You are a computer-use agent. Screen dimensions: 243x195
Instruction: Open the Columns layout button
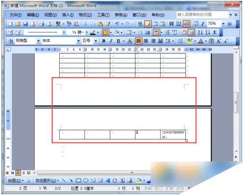[x=171, y=24]
